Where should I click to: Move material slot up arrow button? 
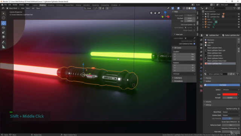click(x=239, y=49)
